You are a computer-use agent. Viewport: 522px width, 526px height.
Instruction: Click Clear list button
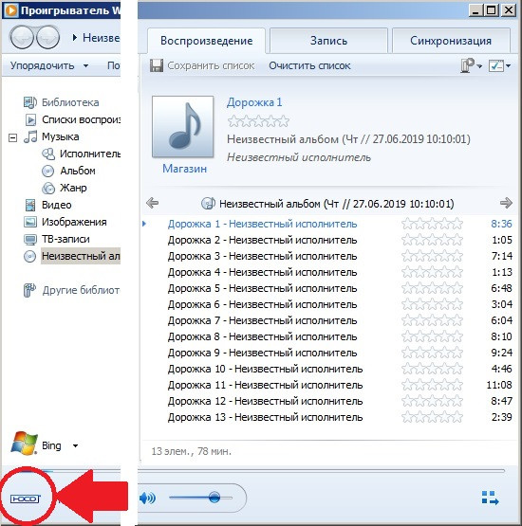309,65
